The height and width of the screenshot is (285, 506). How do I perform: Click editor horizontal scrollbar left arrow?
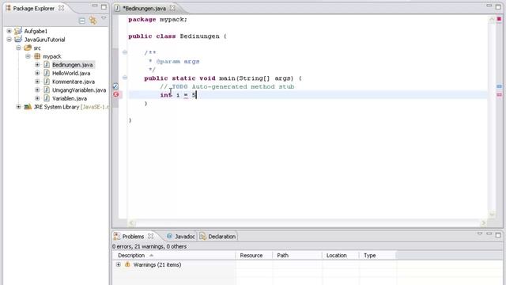[x=131, y=222]
